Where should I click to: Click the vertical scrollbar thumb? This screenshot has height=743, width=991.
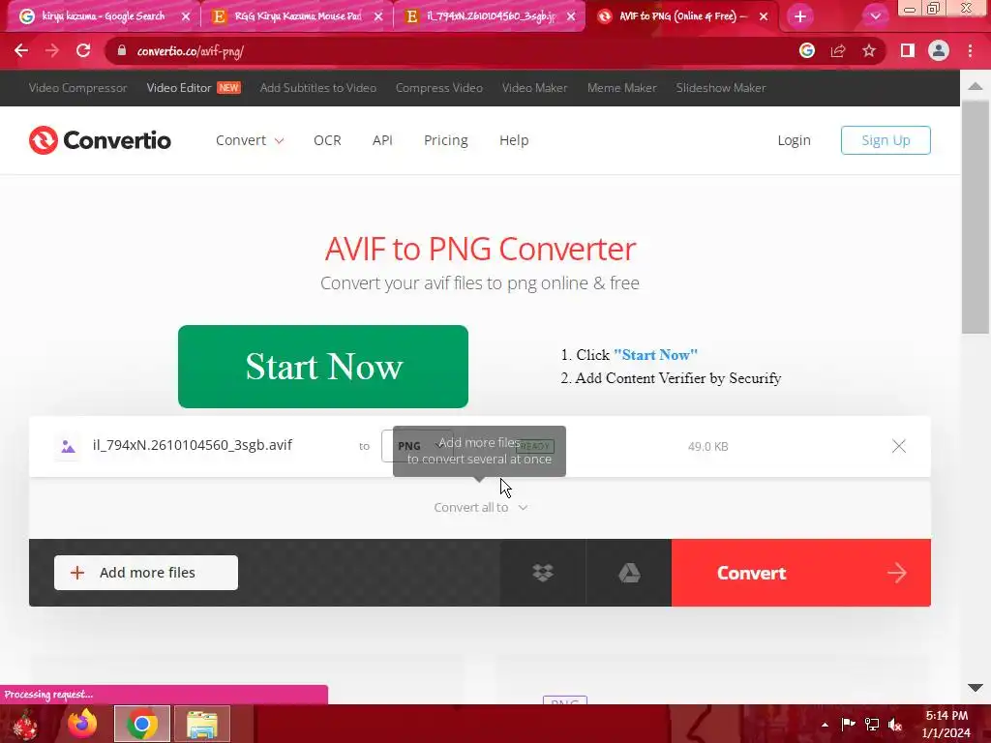tap(976, 217)
